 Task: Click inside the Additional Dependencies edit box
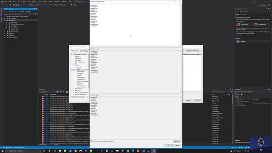click(x=135, y=25)
